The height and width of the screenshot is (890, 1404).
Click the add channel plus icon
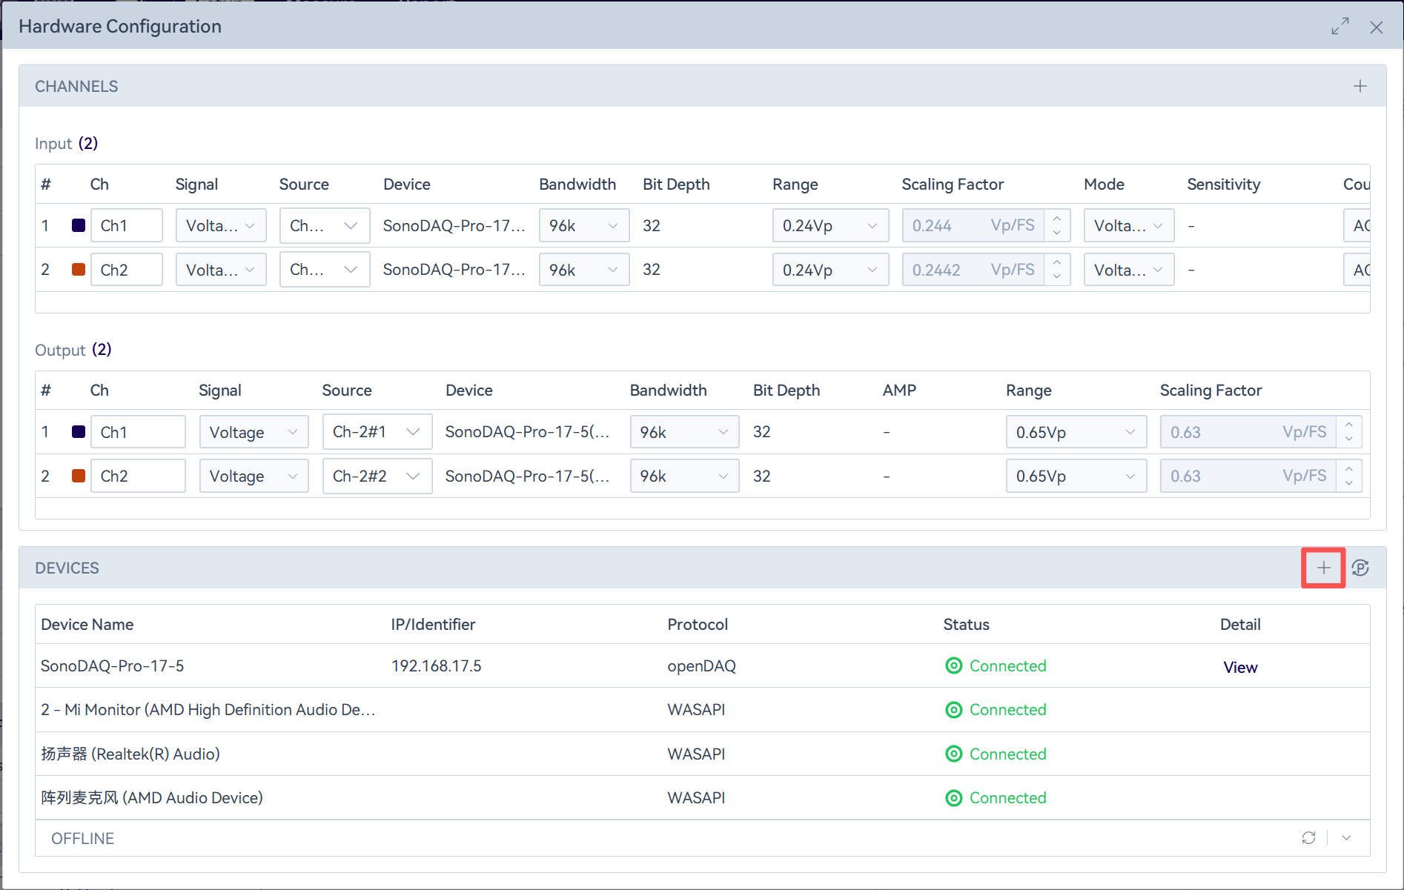tap(1360, 86)
